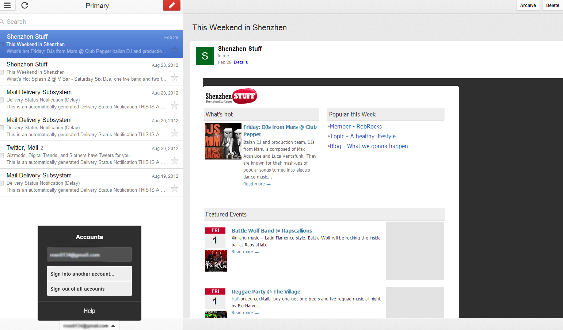The width and height of the screenshot is (563, 330).
Task: Choose the current account in Accounts panel
Action: 90,254
